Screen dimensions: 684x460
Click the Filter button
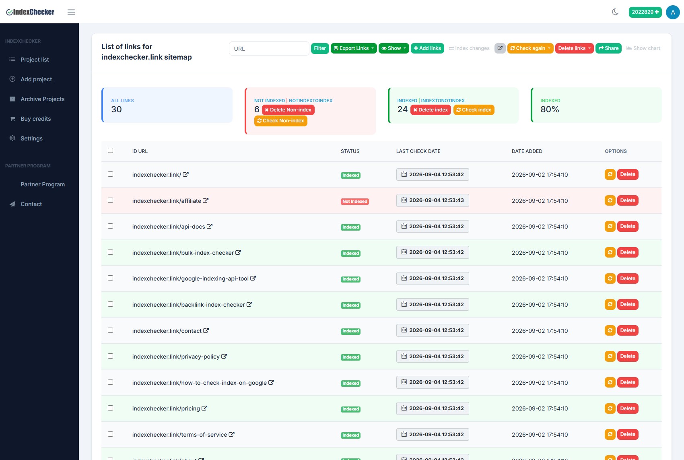(x=320, y=48)
